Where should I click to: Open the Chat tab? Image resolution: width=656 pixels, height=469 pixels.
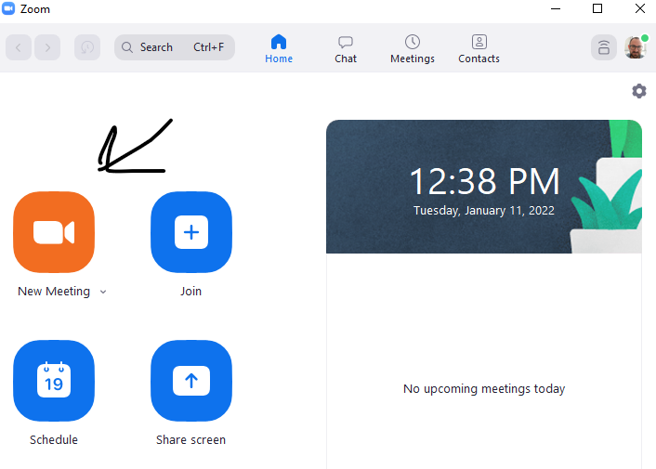[x=346, y=48]
